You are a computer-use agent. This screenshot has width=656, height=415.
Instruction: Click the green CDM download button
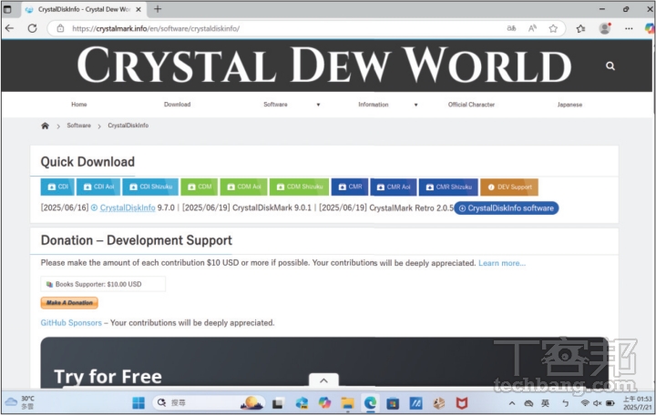coord(199,187)
